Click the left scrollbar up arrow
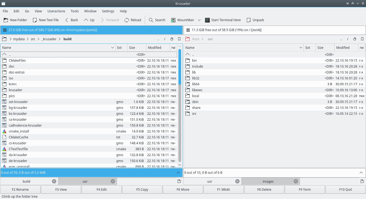 click(x=180, y=46)
